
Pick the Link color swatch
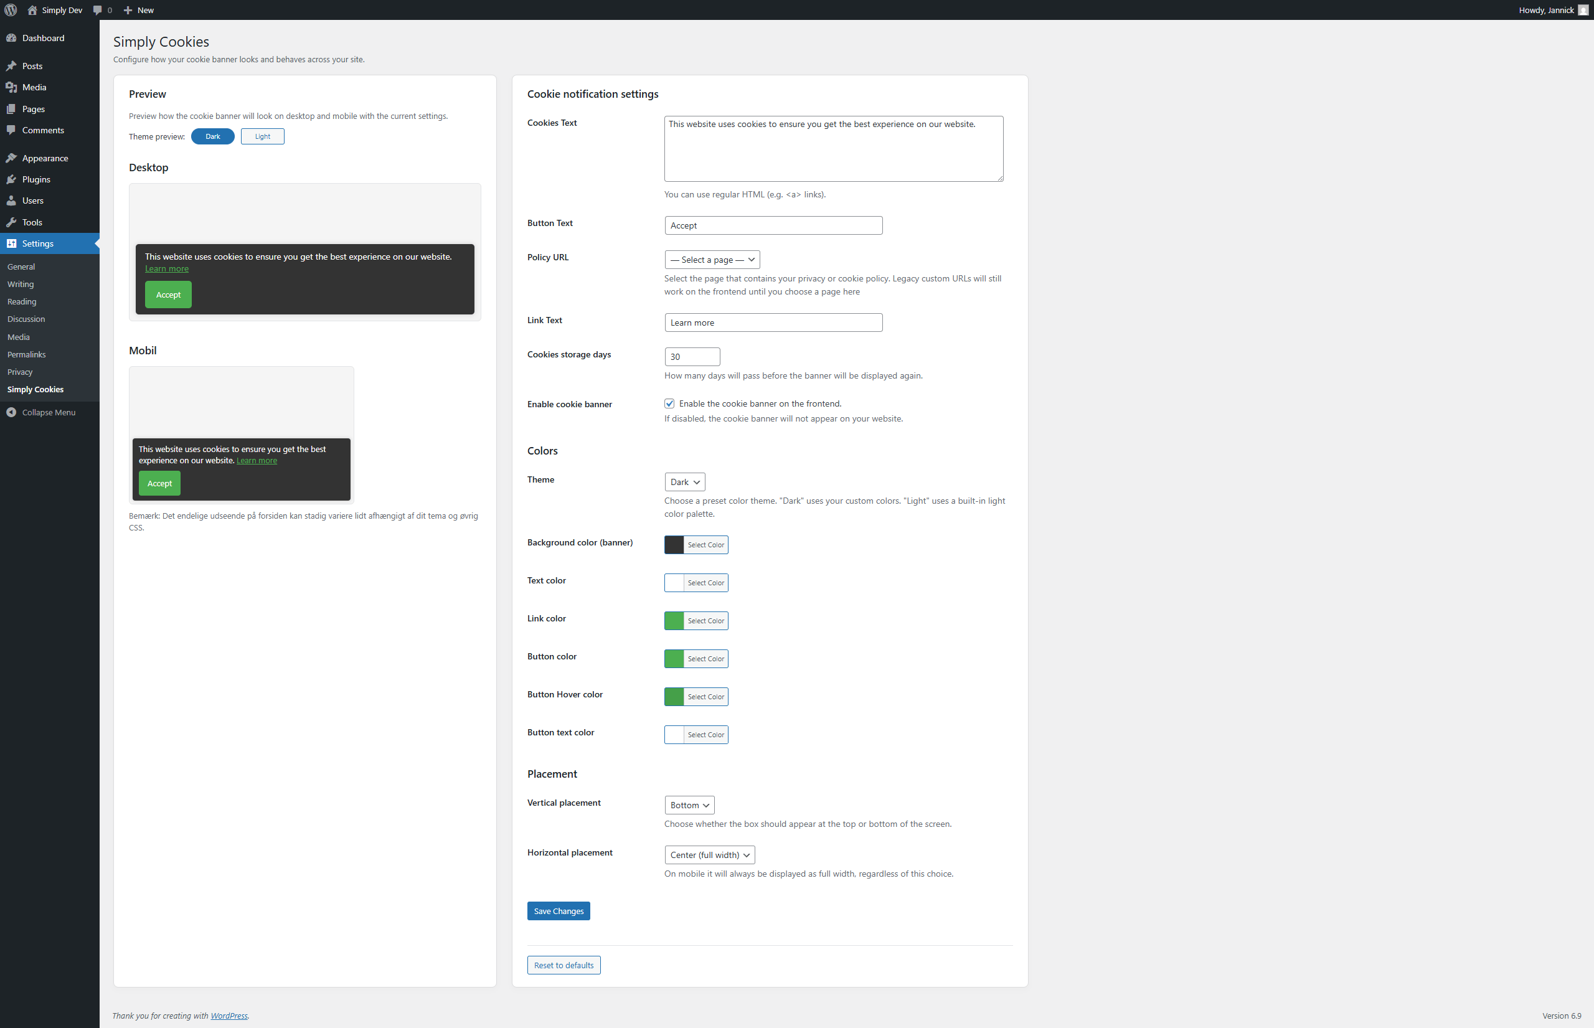pos(674,621)
